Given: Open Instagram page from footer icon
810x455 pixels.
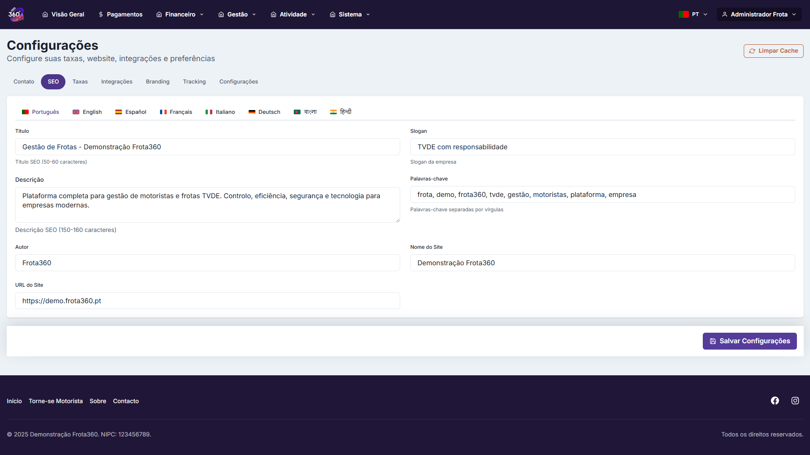Looking at the screenshot, I should [x=795, y=401].
